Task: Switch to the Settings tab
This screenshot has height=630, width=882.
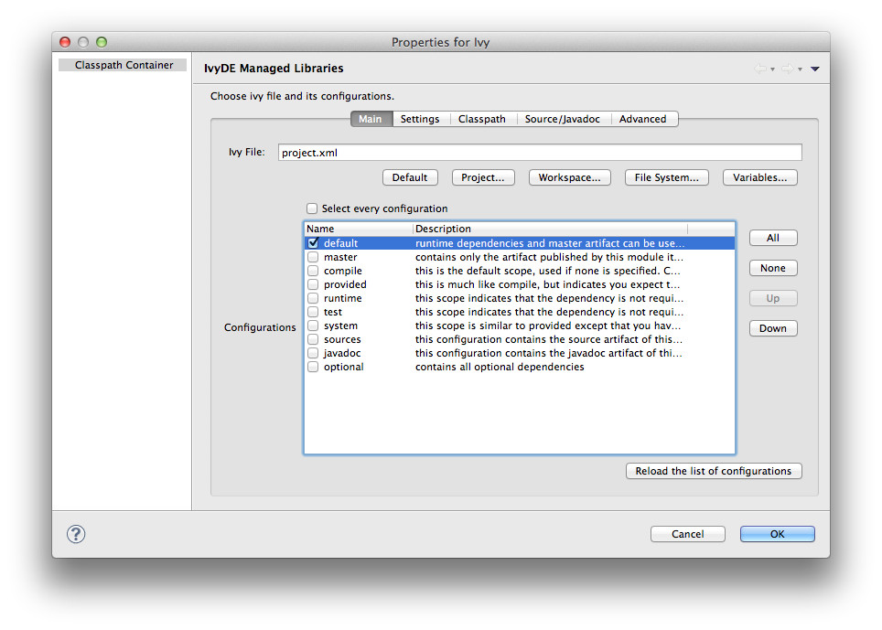Action: pos(420,119)
